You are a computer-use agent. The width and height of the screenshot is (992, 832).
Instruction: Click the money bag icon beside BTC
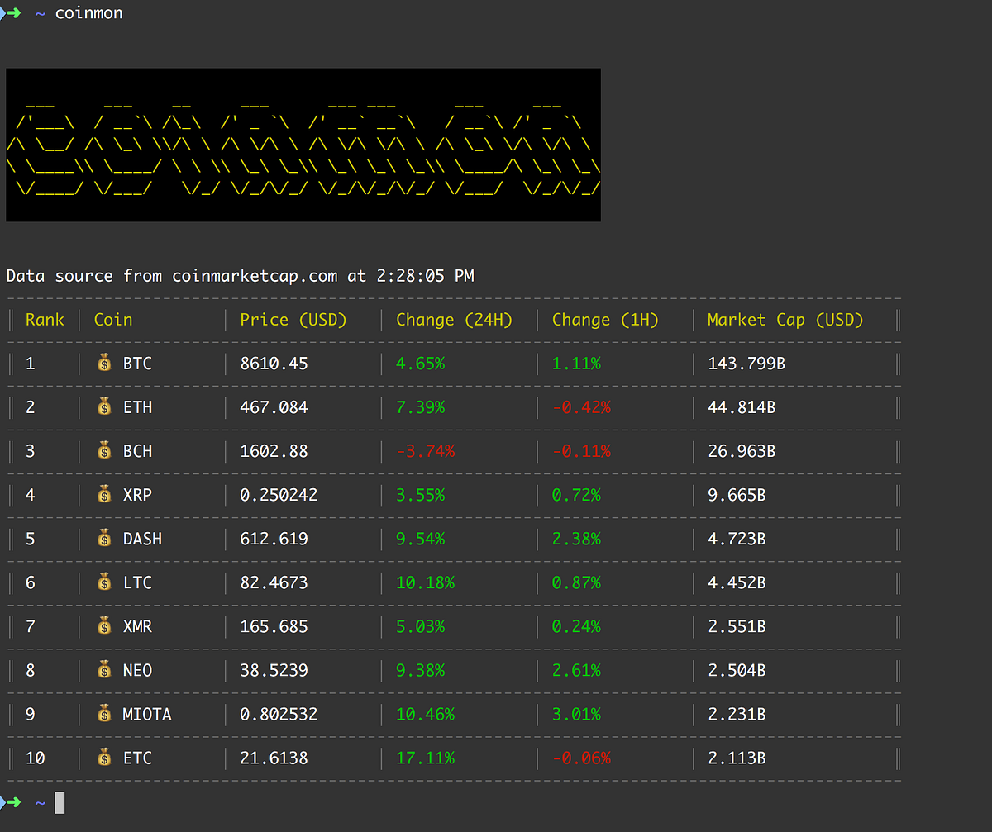pos(104,363)
